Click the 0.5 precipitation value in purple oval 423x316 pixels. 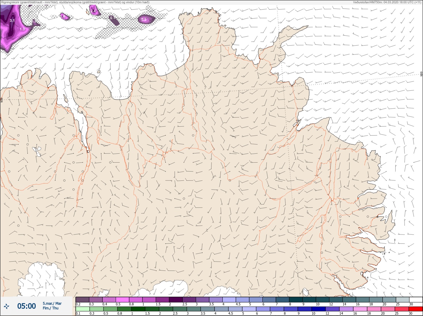point(144,19)
